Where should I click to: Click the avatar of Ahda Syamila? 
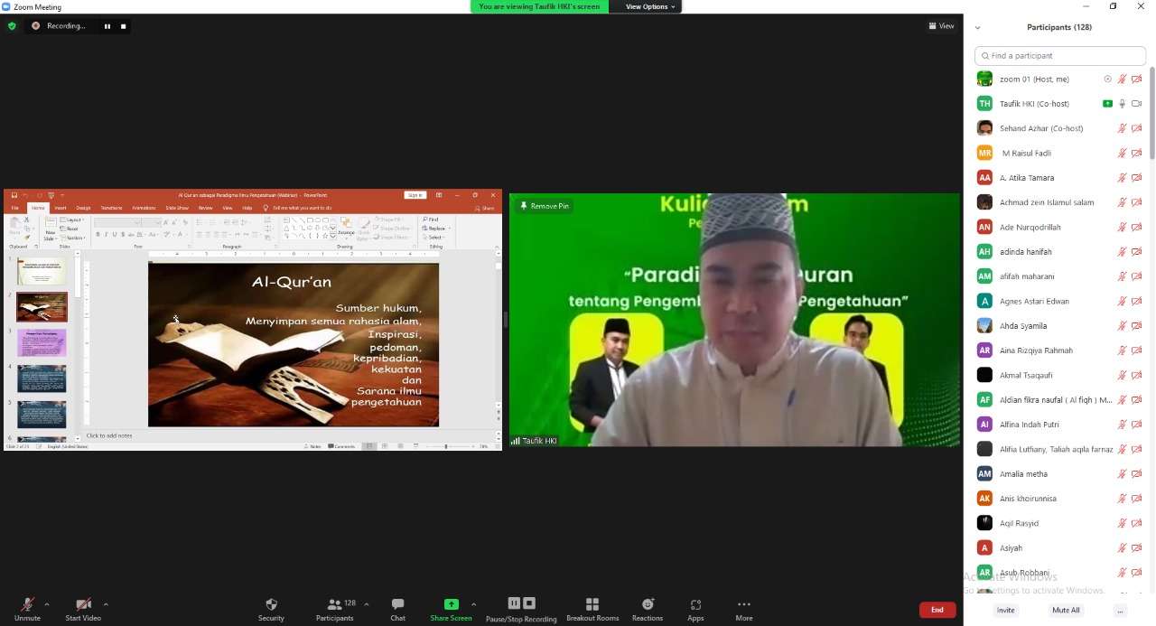pyautogui.click(x=984, y=325)
